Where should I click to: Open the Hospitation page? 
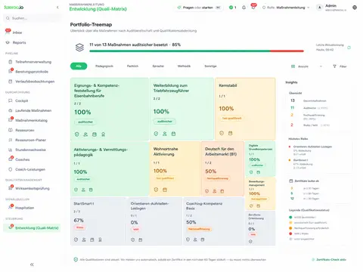click(24, 208)
